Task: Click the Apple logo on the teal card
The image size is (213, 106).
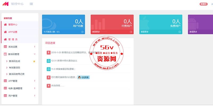Action: coord(145,23)
